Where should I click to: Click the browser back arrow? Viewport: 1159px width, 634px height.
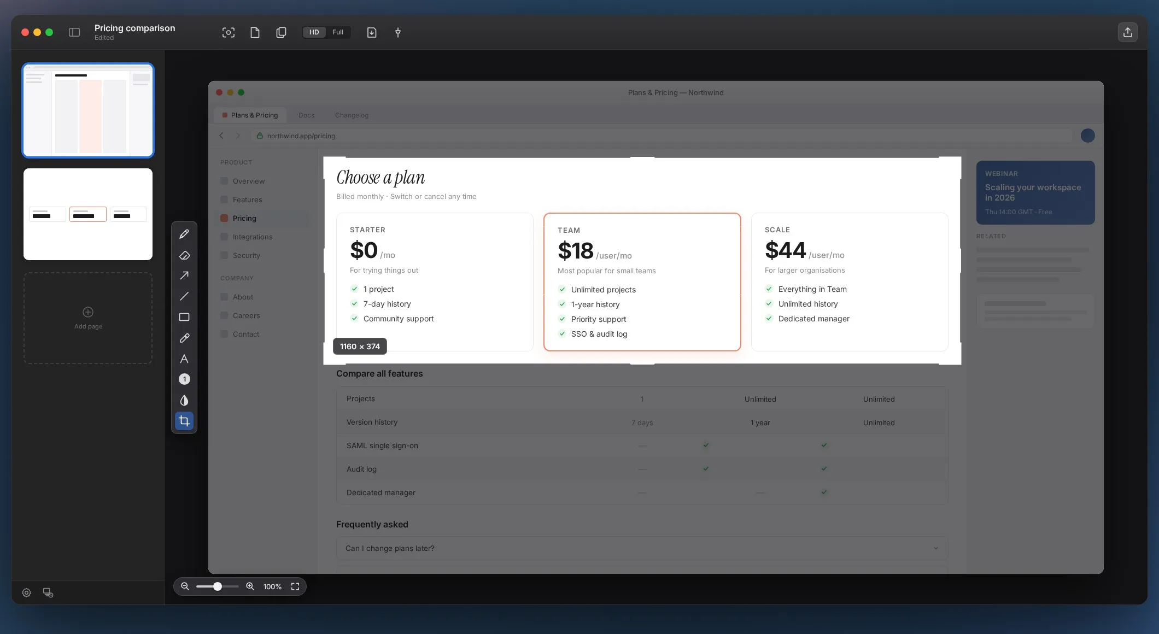click(x=221, y=136)
